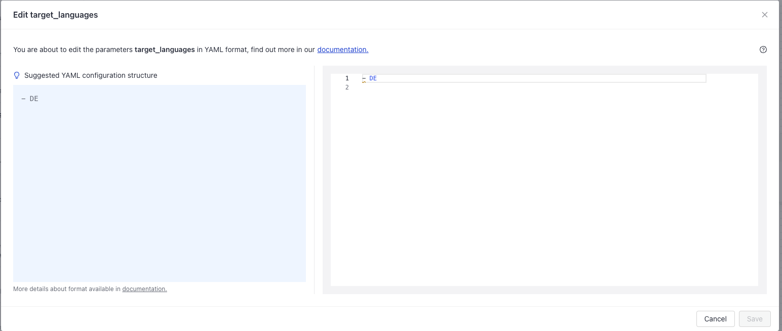
Task: Select the "- DE" suggested configuration text
Action: pos(30,98)
